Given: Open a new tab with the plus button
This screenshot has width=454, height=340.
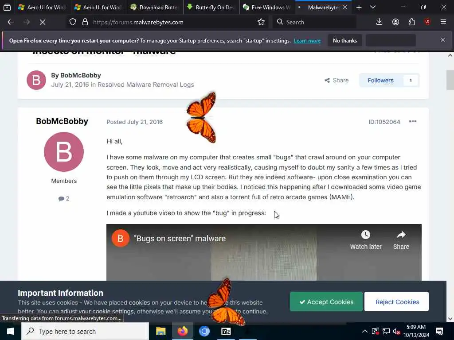Looking at the screenshot, I should click(359, 8).
